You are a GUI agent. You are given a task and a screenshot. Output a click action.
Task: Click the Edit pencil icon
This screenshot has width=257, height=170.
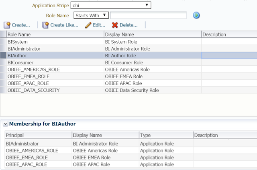88,25
